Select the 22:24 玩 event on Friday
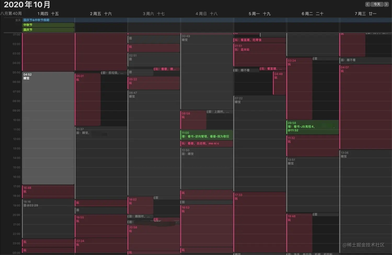392x255 pixels. (x=101, y=245)
